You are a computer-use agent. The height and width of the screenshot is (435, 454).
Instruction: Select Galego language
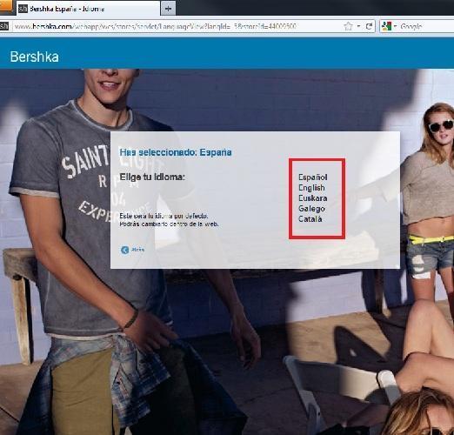(x=311, y=209)
